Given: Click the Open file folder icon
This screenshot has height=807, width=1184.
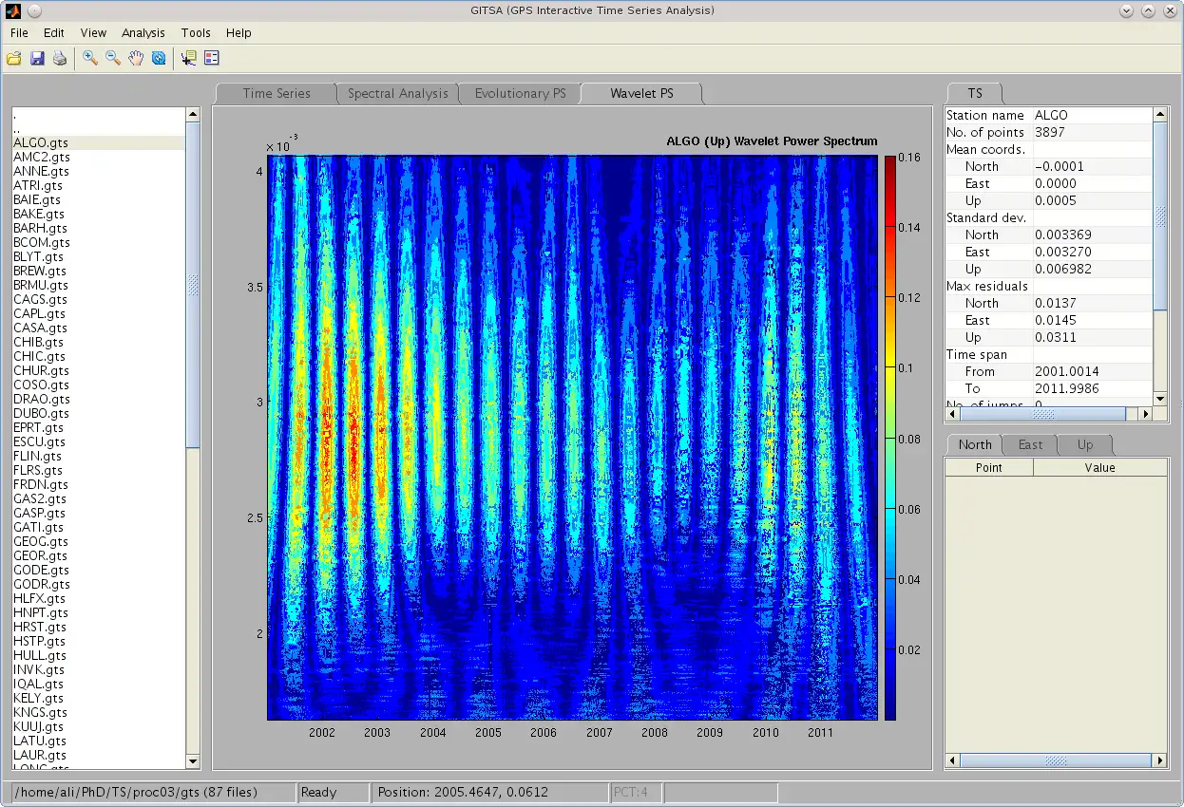Looking at the screenshot, I should 14,58.
